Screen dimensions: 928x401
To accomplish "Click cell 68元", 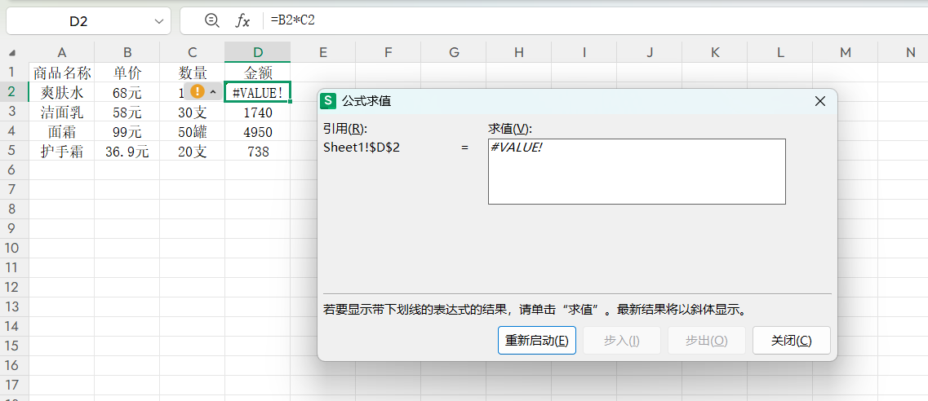I will click(127, 92).
